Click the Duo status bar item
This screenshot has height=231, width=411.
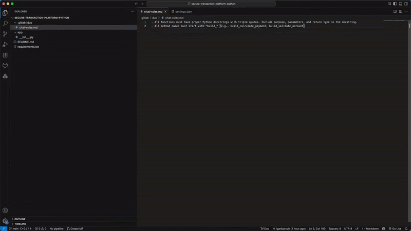click(265, 228)
